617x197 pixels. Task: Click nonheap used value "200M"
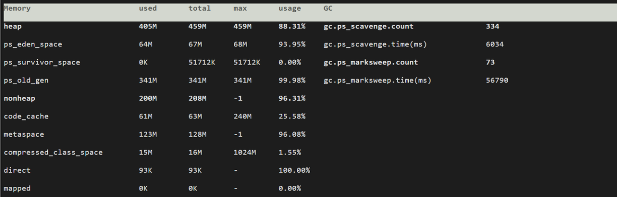(148, 99)
